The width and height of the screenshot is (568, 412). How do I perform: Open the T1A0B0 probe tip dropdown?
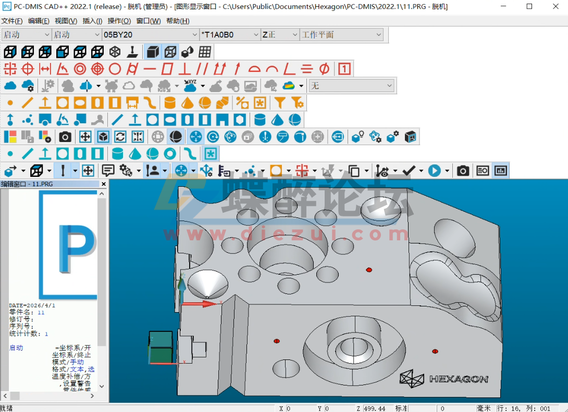click(255, 34)
